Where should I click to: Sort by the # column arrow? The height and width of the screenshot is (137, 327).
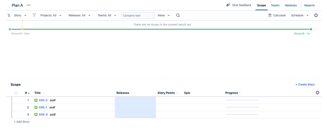29,93
